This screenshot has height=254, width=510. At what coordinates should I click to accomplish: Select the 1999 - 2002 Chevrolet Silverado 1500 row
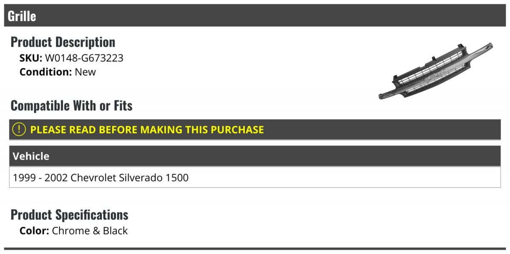pos(255,177)
